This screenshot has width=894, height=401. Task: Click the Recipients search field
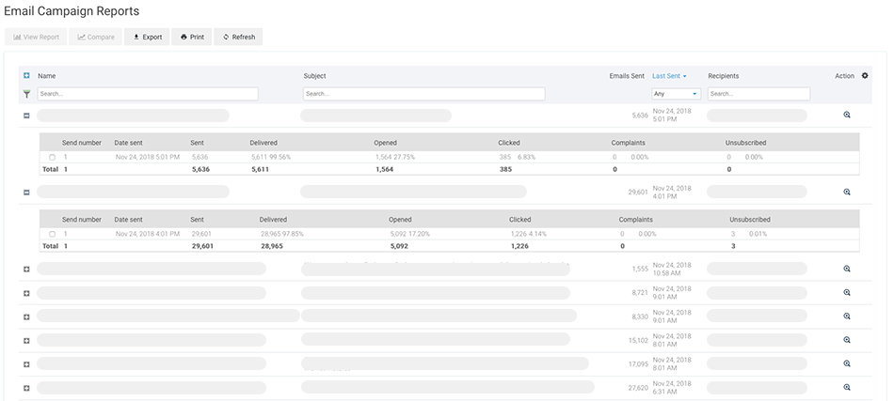758,94
